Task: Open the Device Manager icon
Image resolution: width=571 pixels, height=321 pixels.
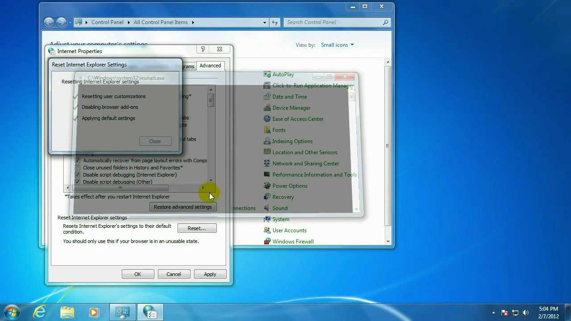Action: [267, 108]
